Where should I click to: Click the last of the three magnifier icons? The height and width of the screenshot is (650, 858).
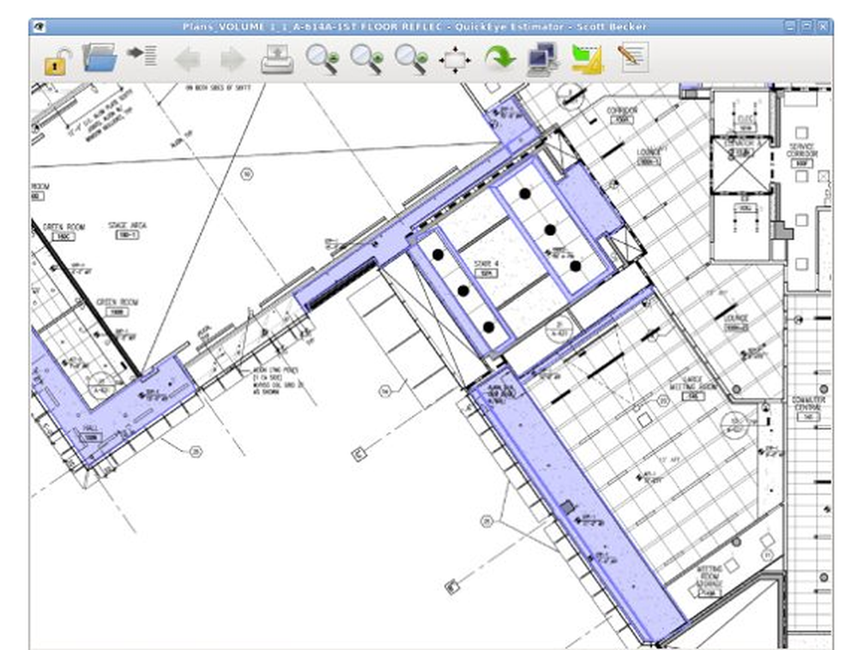tap(411, 58)
